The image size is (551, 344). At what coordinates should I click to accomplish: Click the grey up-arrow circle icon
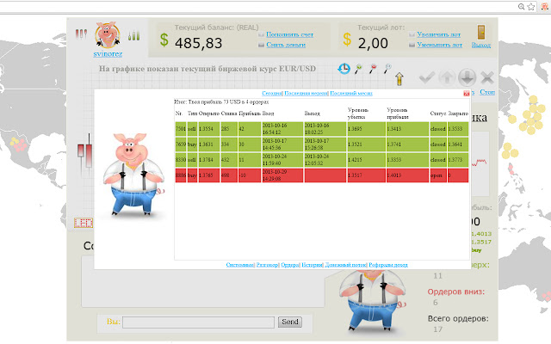click(446, 77)
